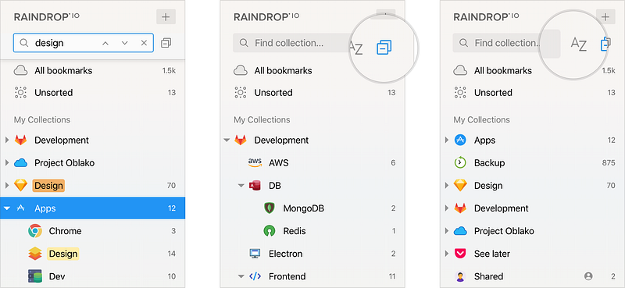
Task: Expand Project Oblako in the left panel
Action: 6,163
